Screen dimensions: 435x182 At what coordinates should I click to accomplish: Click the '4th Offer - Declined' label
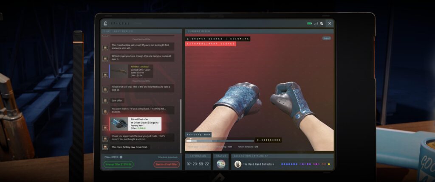[x=139, y=67]
